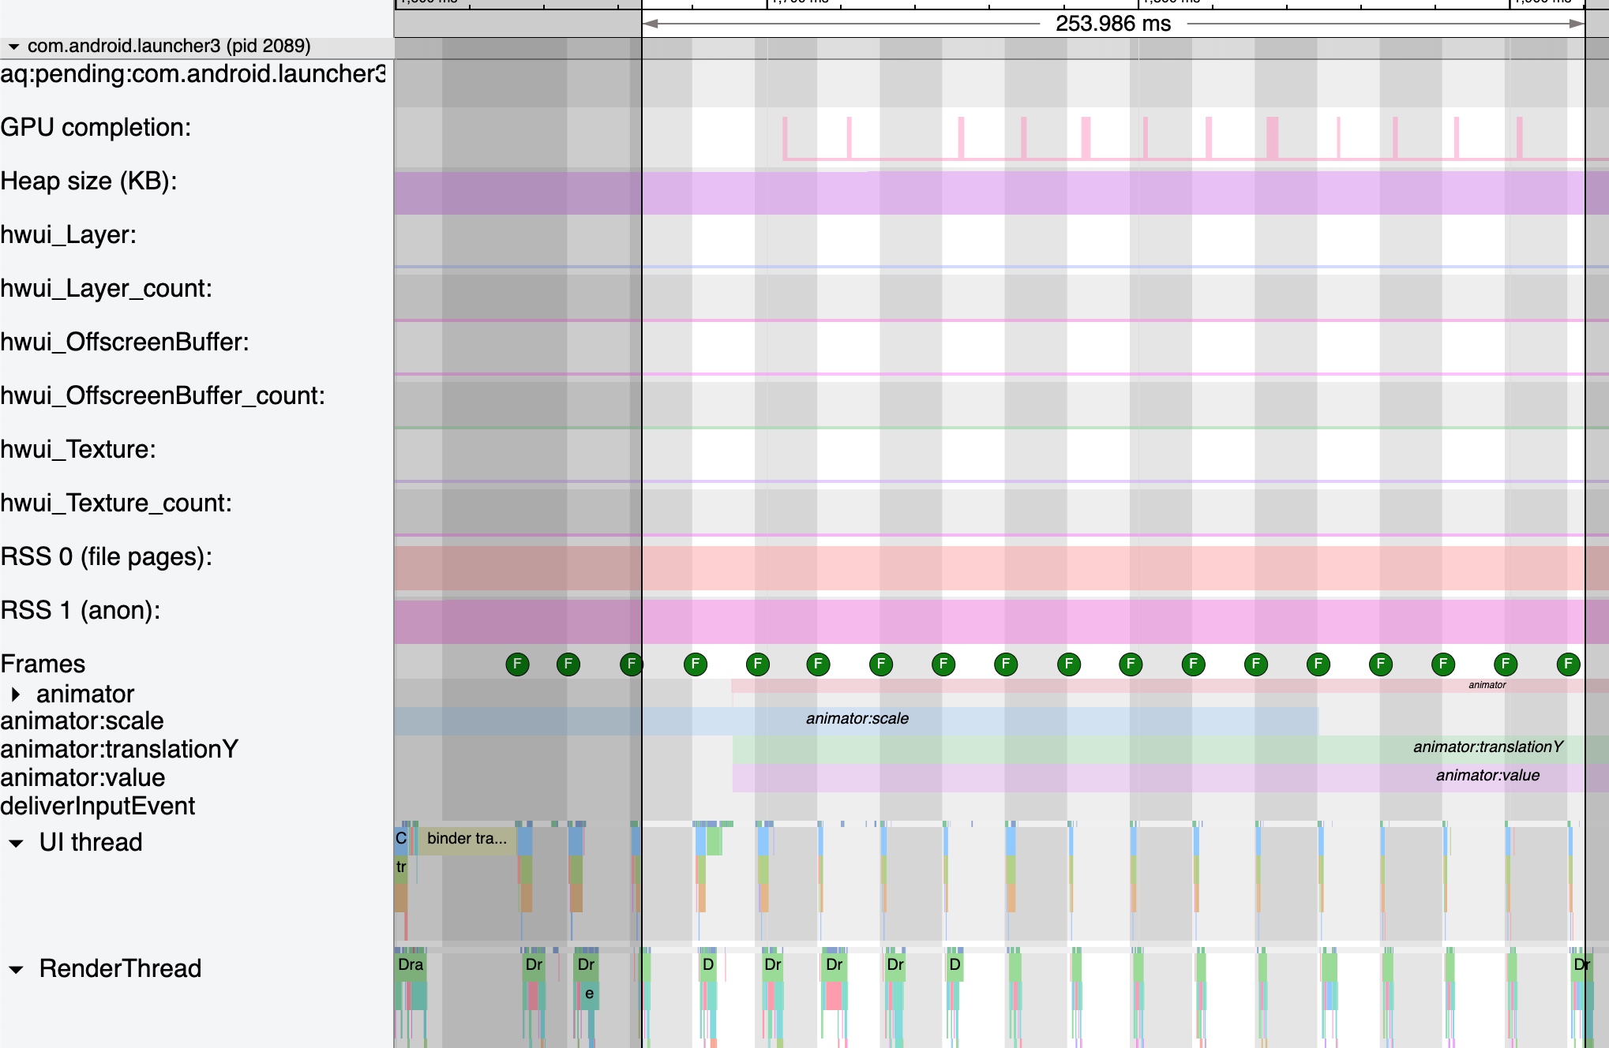
Task: Collapse the com.android.launcher3 process section
Action: coord(13,47)
